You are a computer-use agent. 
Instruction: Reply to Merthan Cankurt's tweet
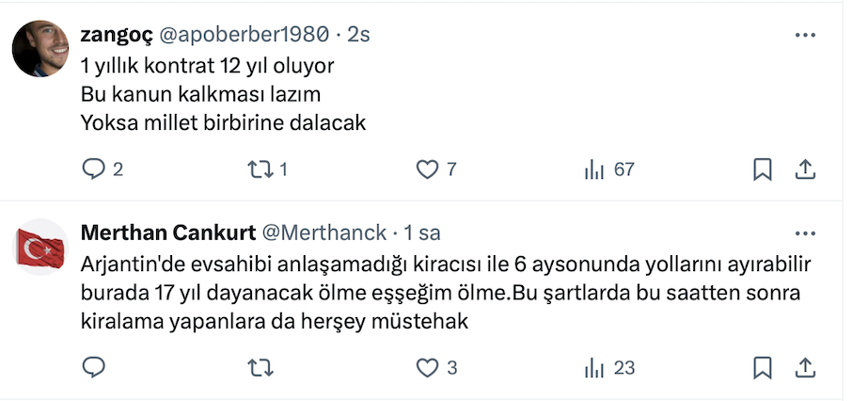[94, 367]
